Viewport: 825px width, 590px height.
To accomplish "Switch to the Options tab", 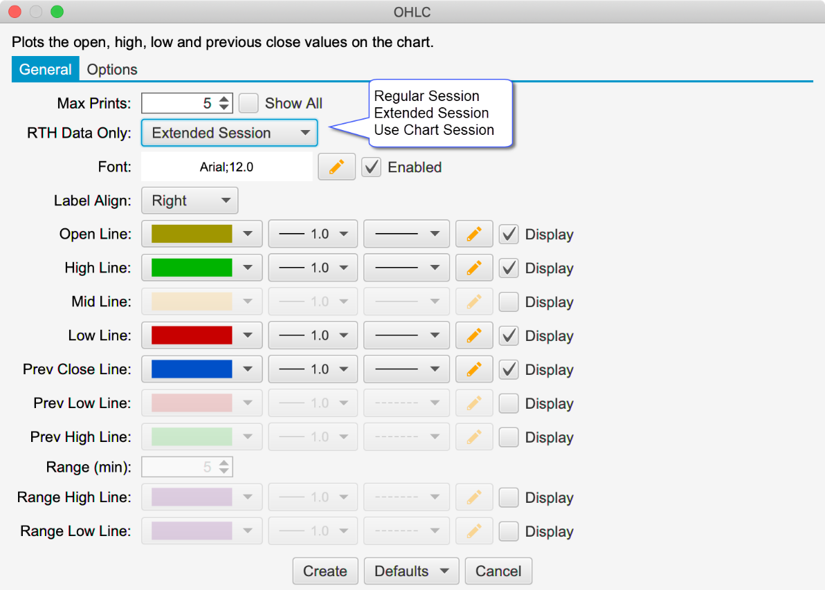I will (x=112, y=70).
